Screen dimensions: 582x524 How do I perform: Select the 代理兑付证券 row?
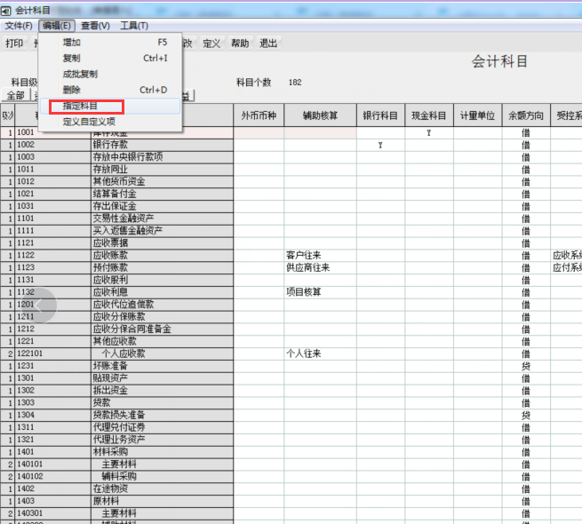[162, 427]
